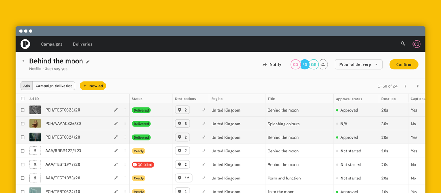Edit the campaign title with pencil icon
The width and height of the screenshot is (441, 193).
pos(88,61)
